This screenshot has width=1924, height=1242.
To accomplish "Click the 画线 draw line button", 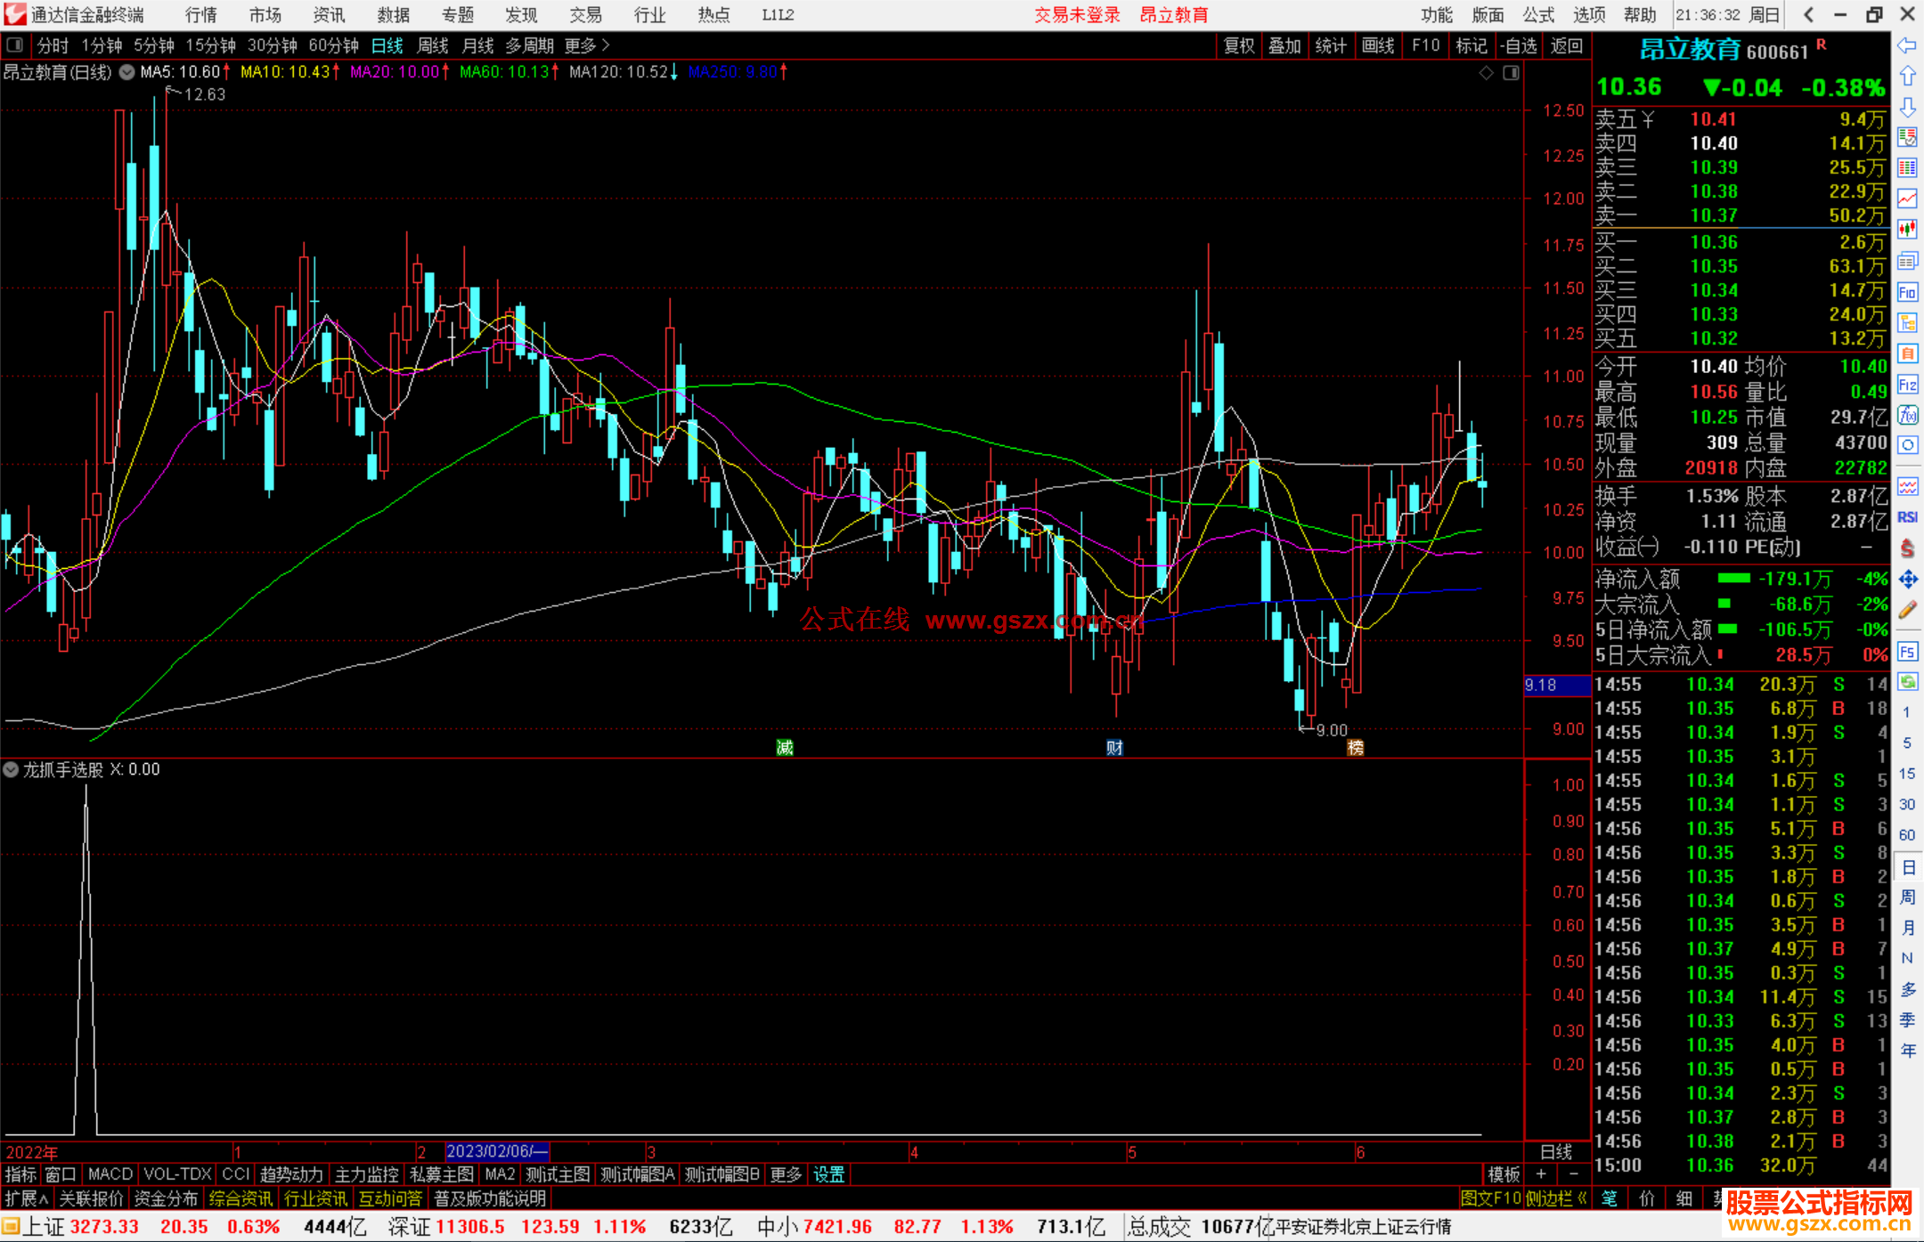I will 1377,45.
